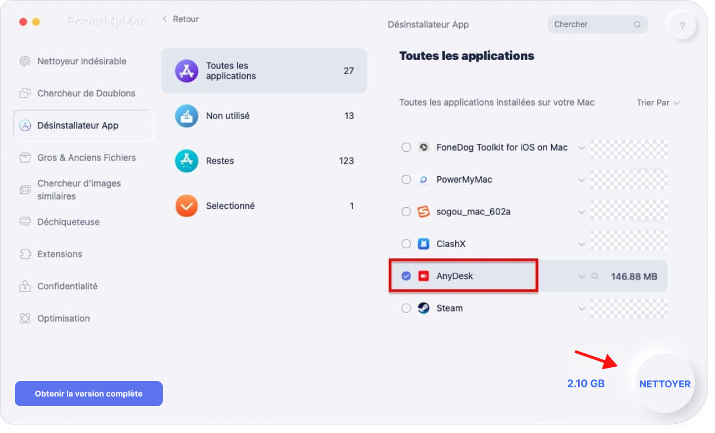
Task: Click the Chercheur d'images similaires icon
Action: (x=25, y=189)
